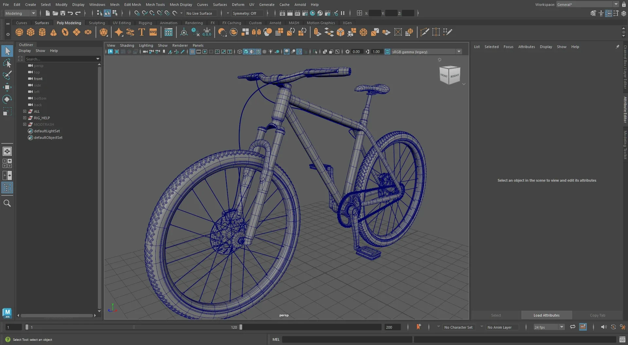This screenshot has height=345, width=628.
Task: Click the search magnifier icon in the left sidebar
Action: [7, 203]
